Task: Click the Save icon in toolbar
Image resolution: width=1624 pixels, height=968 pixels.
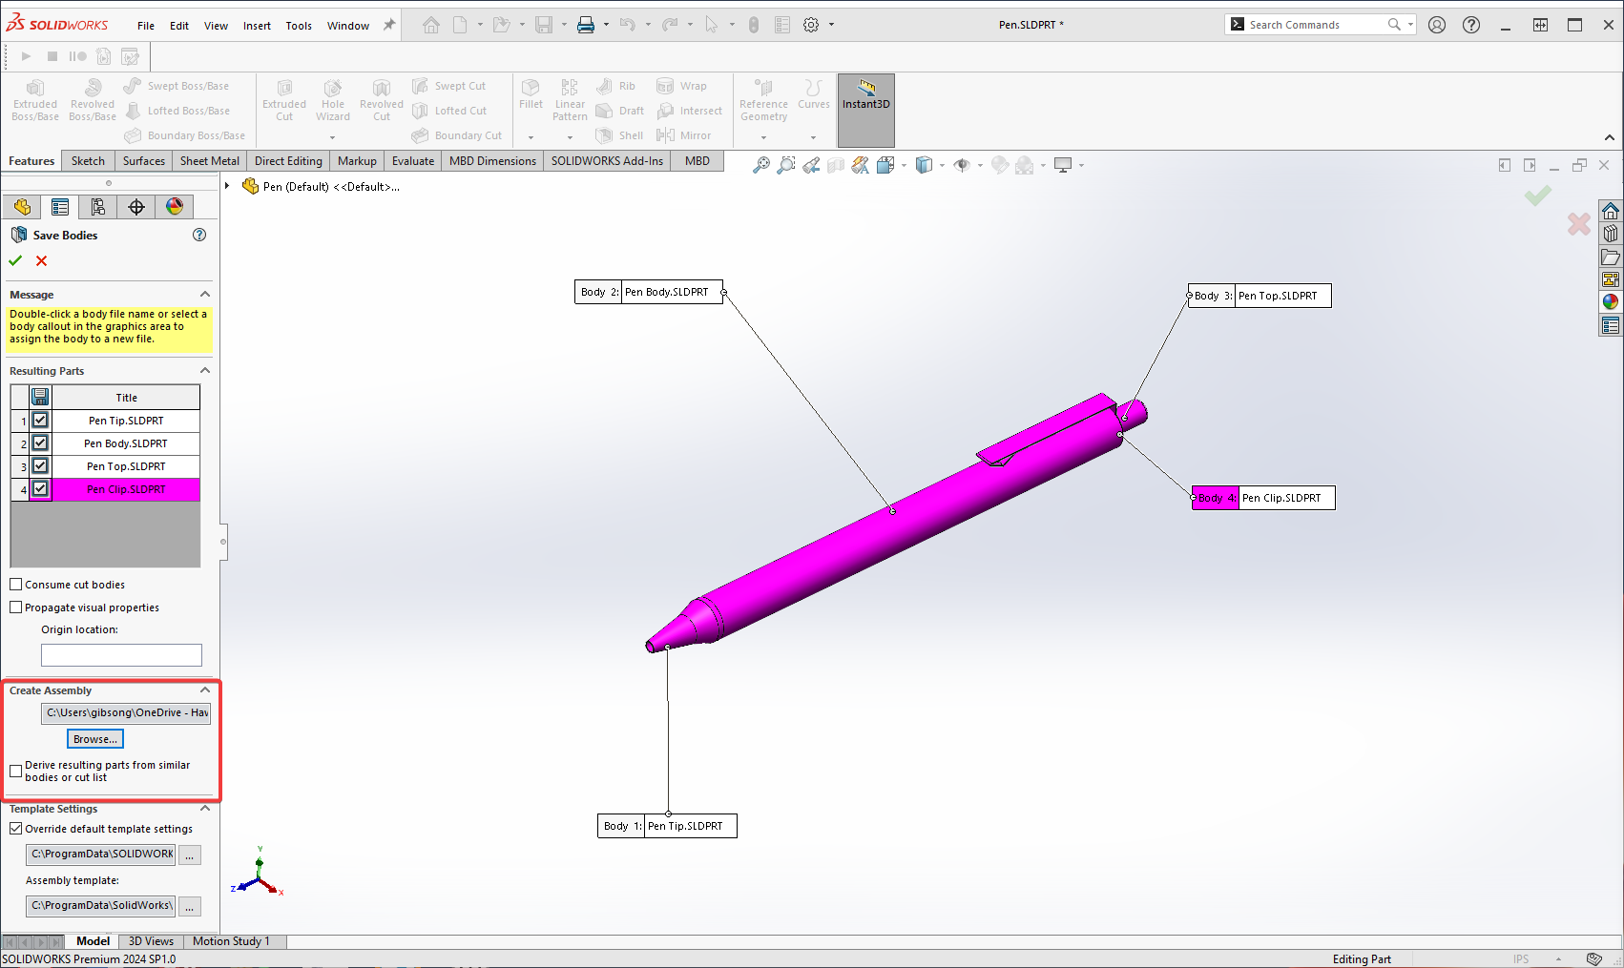Action: pos(544,25)
